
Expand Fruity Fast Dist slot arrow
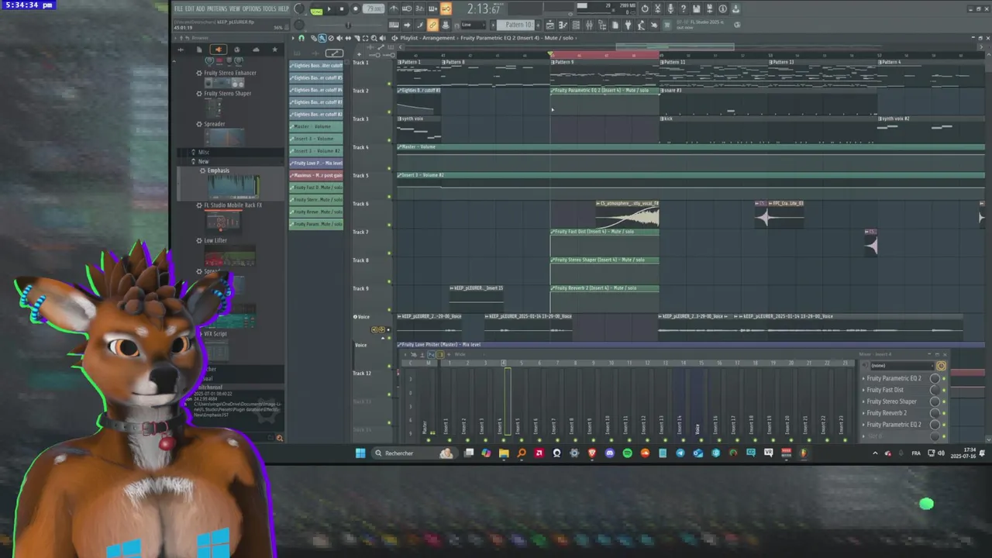[863, 390]
